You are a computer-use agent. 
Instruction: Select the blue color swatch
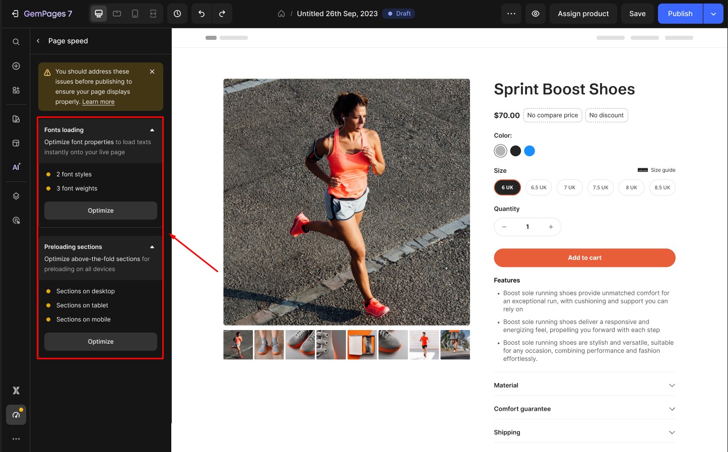pos(530,151)
